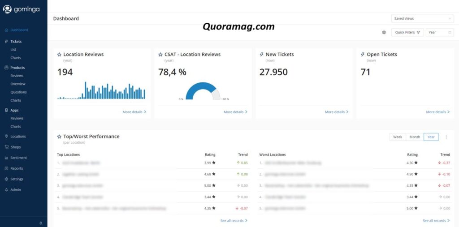This screenshot has width=459, height=227.
Task: Click the lightning icon next to New Tickets
Action: click(261, 55)
